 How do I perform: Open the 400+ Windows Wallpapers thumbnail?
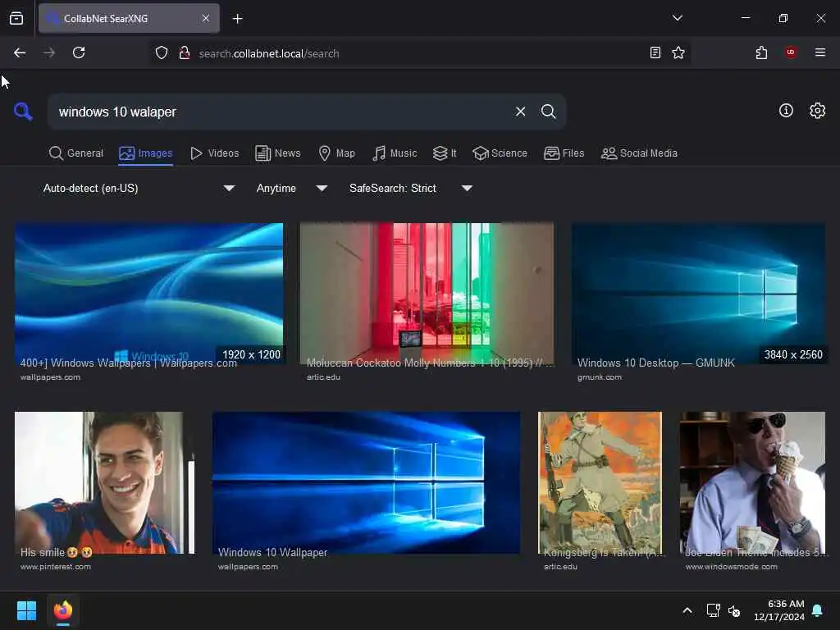coord(149,294)
